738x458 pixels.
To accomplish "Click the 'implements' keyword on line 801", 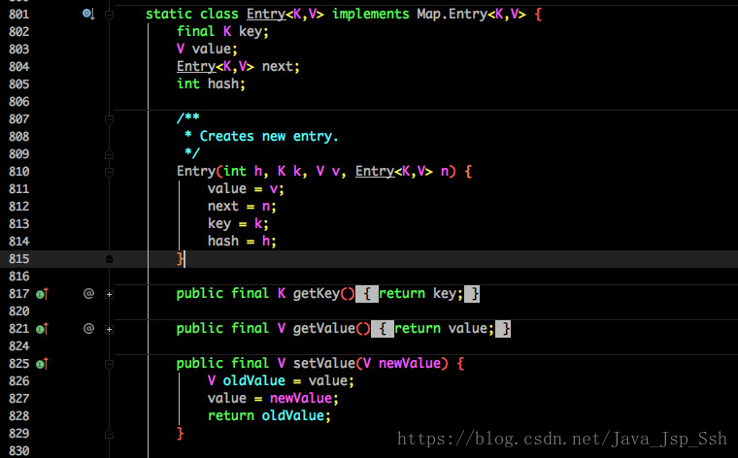I will tap(371, 15).
